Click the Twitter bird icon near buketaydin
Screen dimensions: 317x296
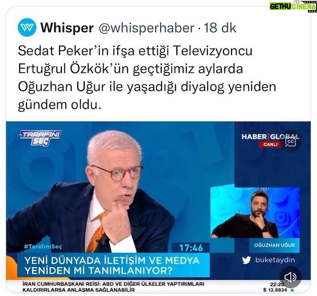[246, 260]
